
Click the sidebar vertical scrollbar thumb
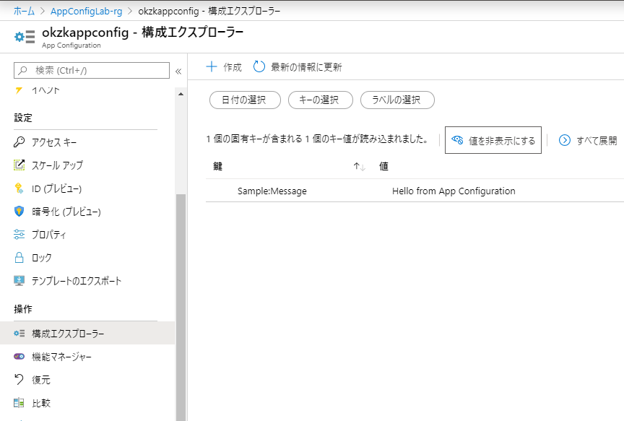pos(181,306)
